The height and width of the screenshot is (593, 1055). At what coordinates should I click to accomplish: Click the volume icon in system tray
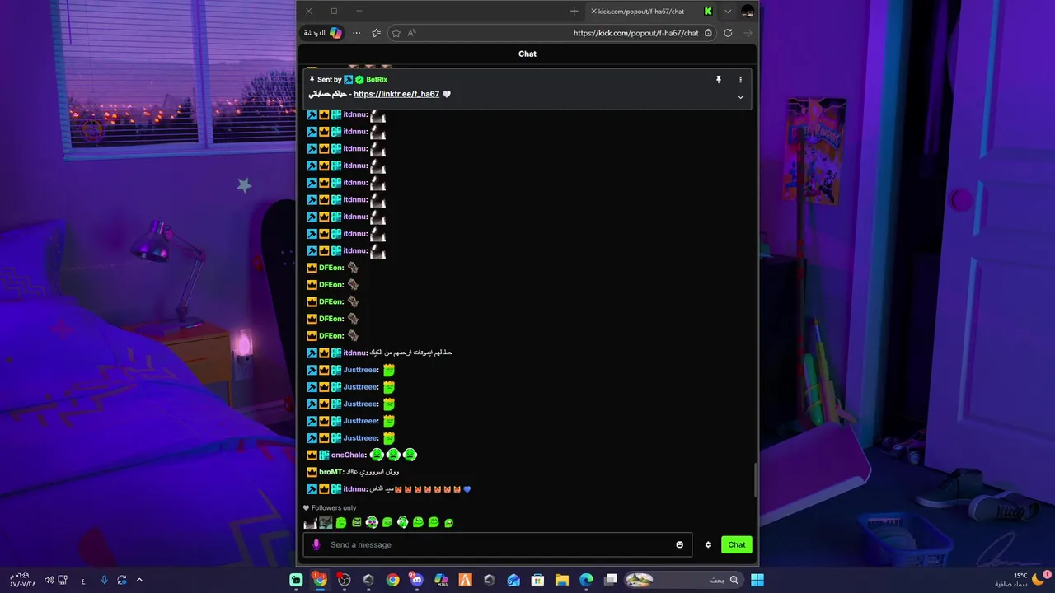click(x=49, y=580)
